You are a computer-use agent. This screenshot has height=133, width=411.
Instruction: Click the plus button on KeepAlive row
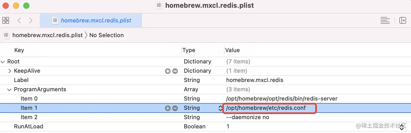[x=168, y=71]
